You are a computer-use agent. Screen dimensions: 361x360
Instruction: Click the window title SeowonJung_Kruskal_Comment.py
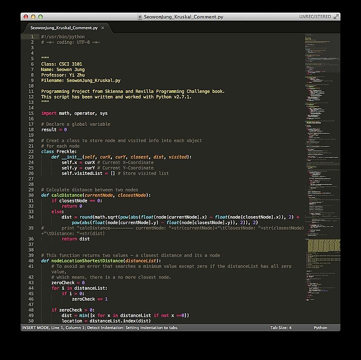(x=184, y=17)
